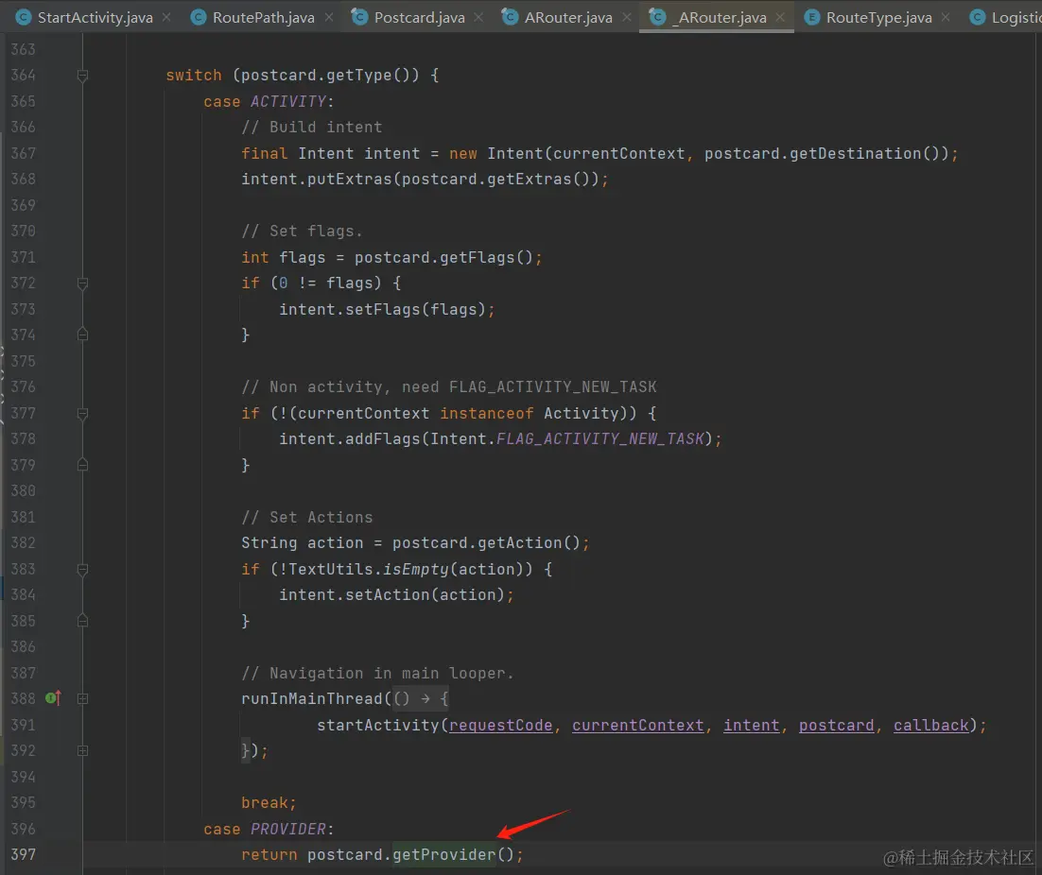
Task: Click the RouteType.java enum icon
Action: (811, 17)
